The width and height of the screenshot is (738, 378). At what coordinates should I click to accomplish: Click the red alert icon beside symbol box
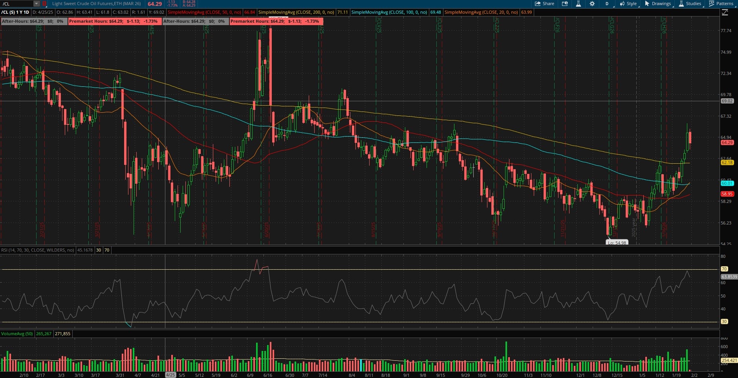coord(44,4)
